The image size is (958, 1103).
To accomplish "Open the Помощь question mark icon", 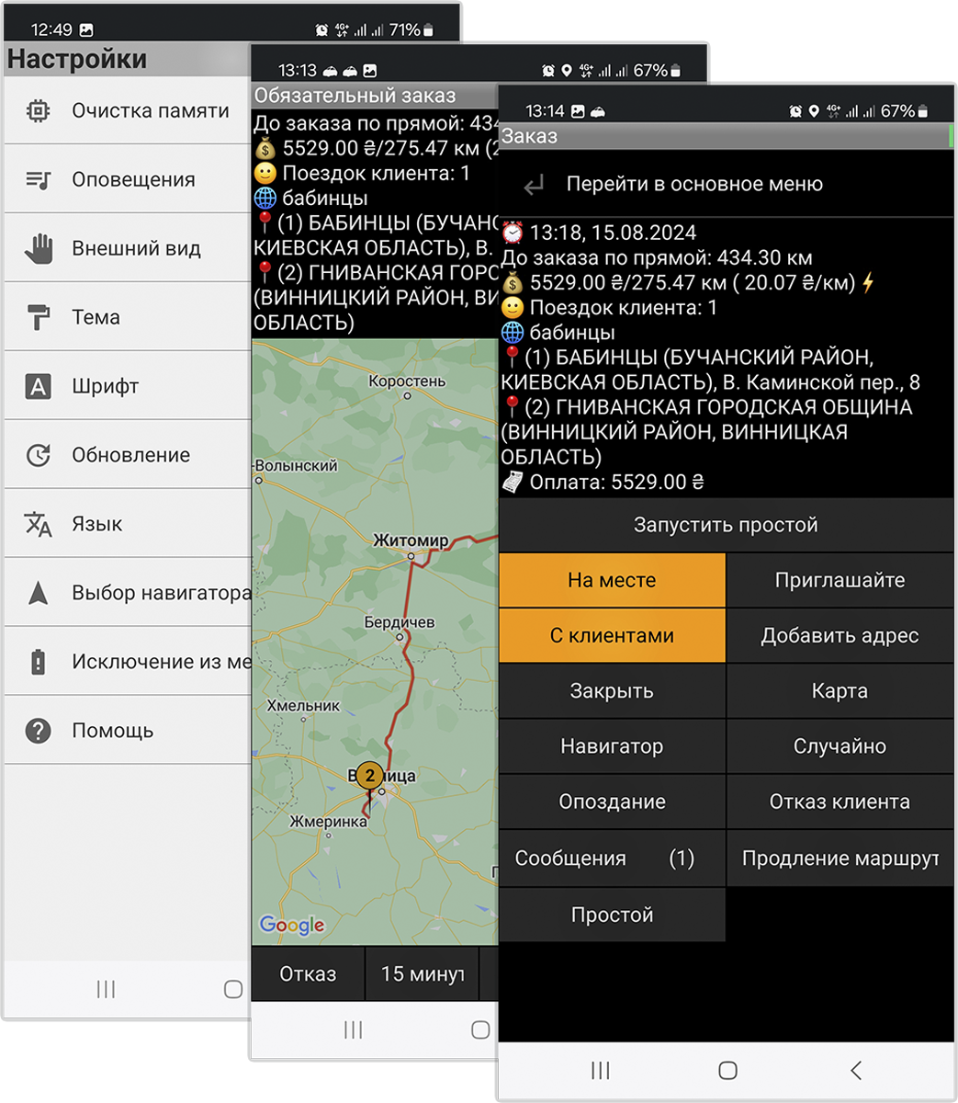I will tap(38, 732).
